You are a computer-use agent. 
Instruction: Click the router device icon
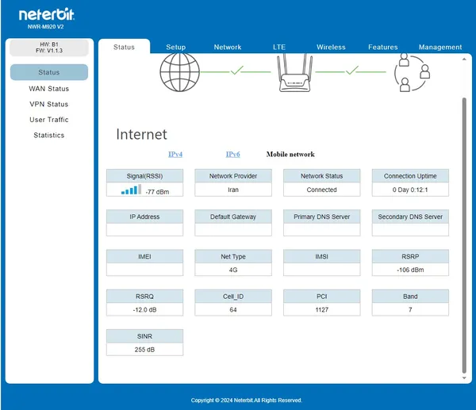tap(295, 72)
